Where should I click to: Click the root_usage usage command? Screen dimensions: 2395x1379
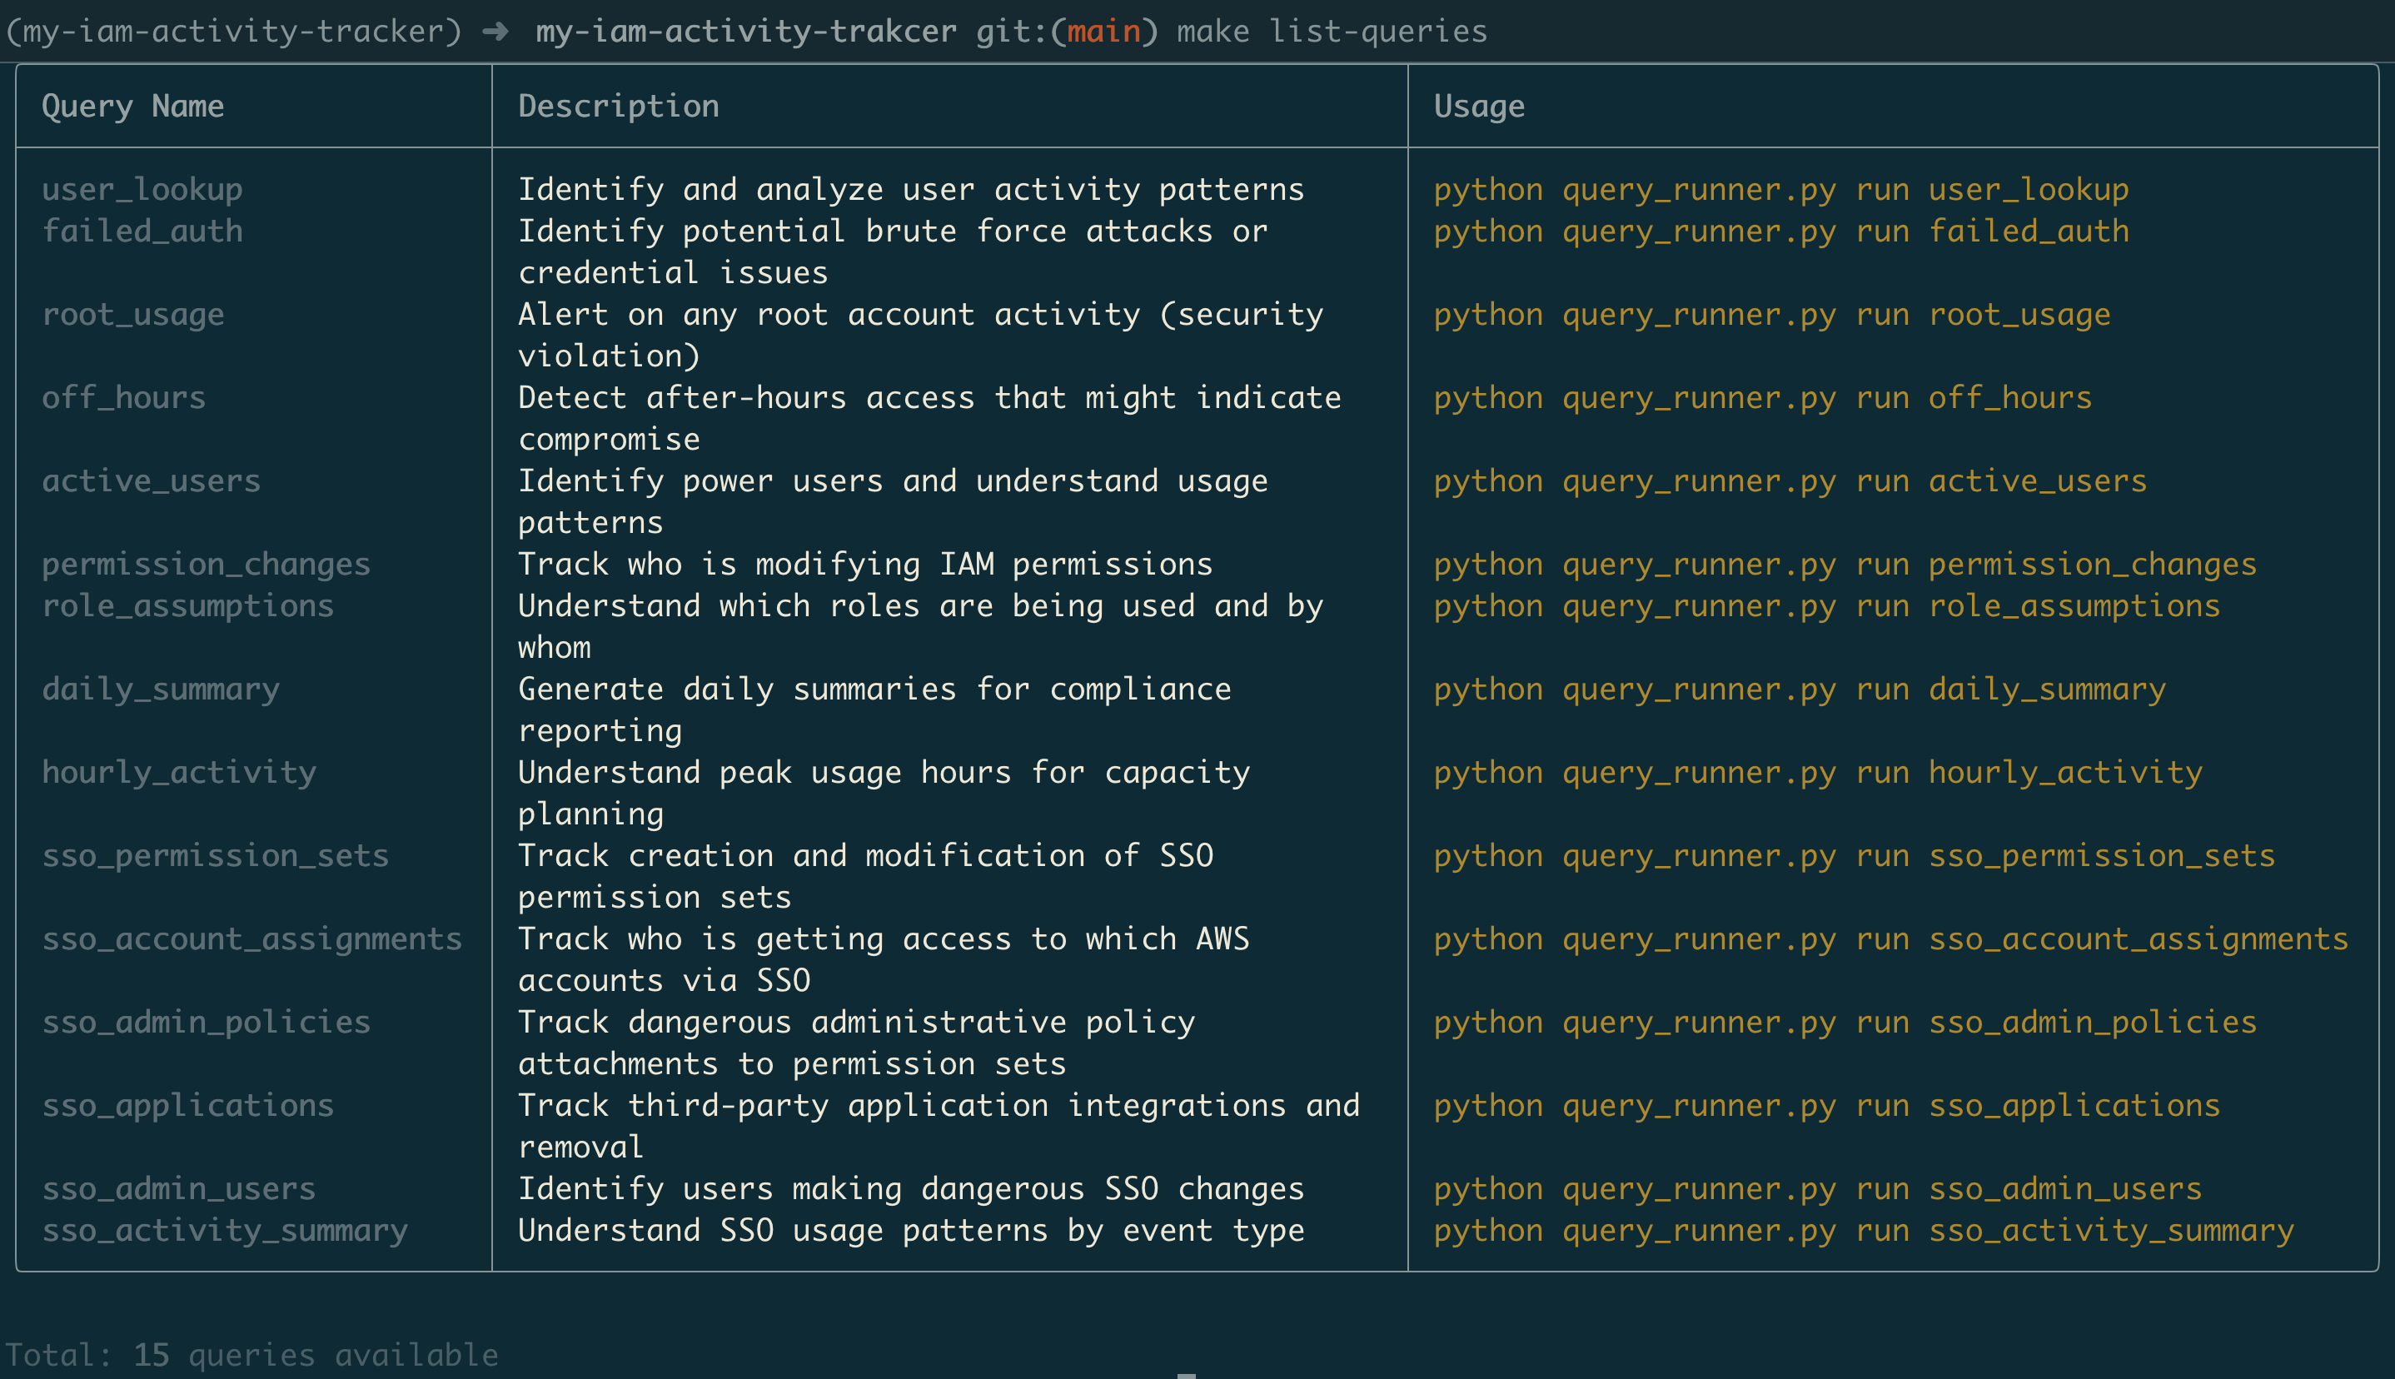click(x=1772, y=315)
